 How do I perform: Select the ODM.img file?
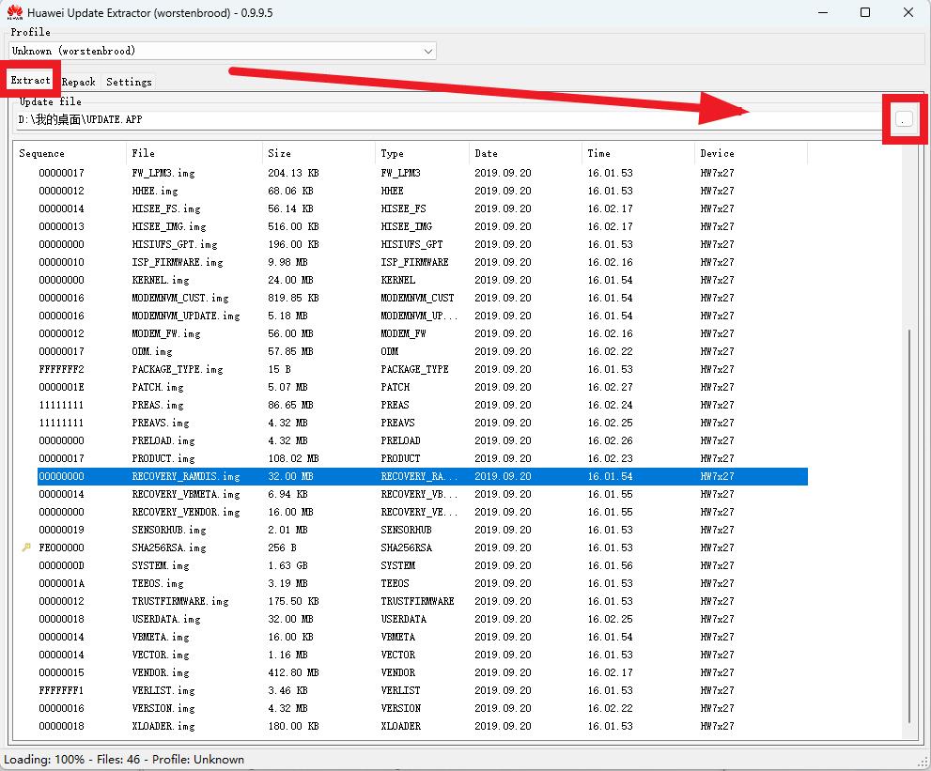click(x=422, y=351)
